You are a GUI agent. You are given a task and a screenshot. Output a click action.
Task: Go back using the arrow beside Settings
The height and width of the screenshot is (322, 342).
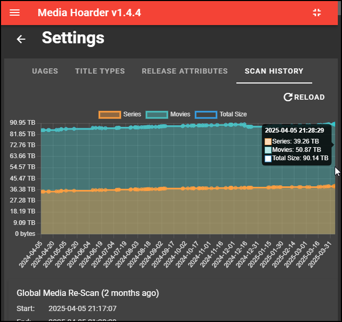pos(21,39)
